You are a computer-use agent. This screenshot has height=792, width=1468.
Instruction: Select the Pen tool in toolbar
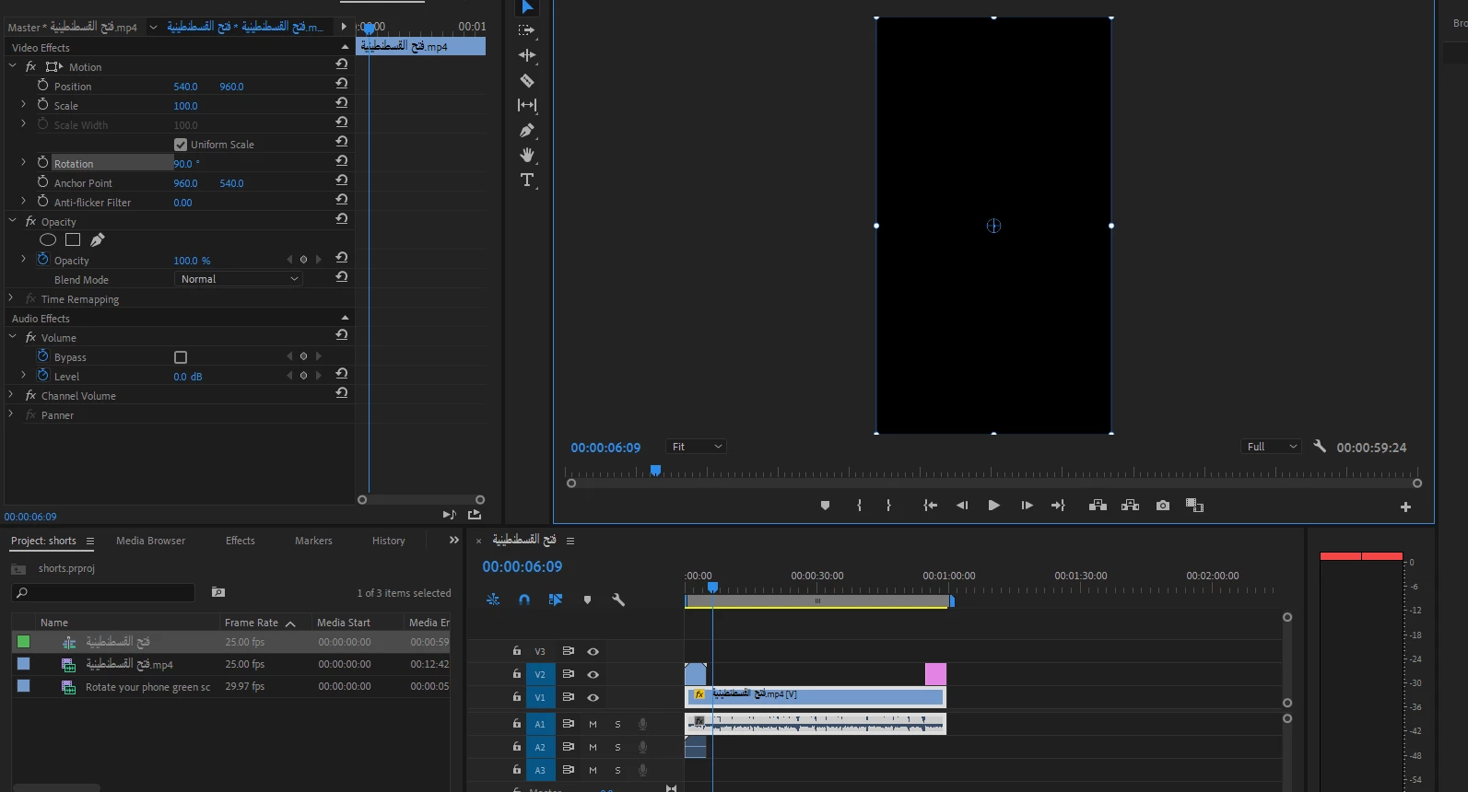527,131
